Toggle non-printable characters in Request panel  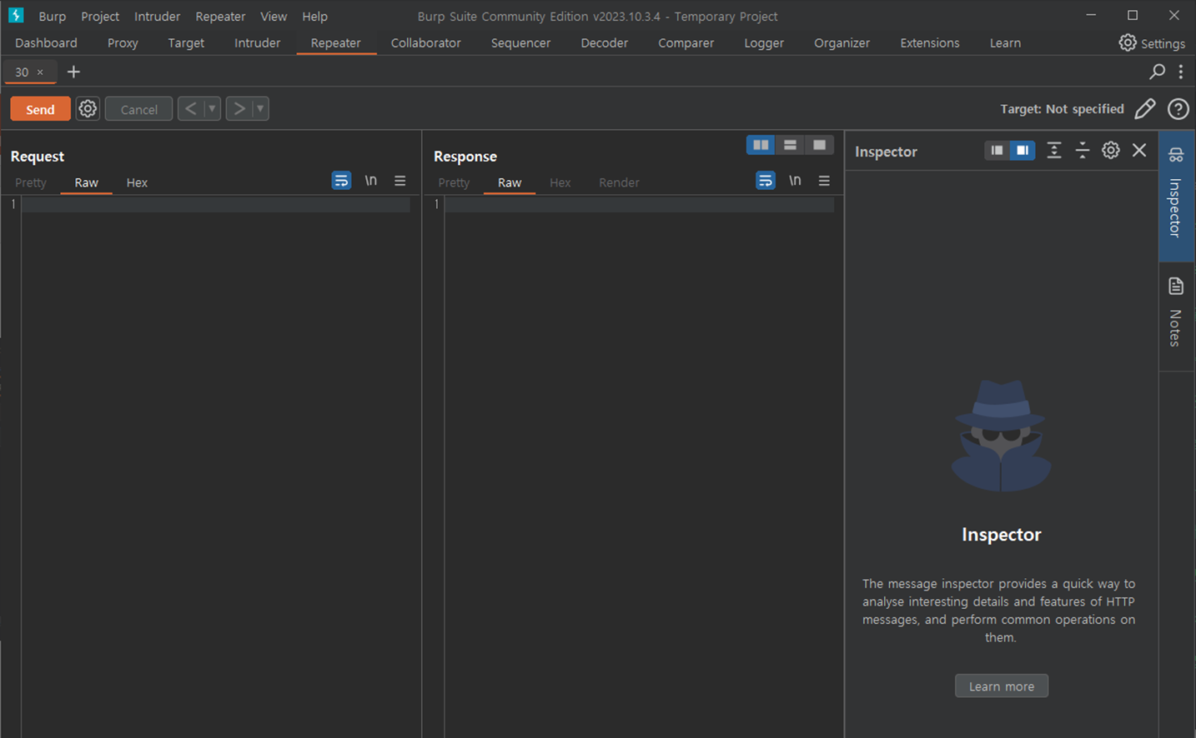pyautogui.click(x=371, y=180)
